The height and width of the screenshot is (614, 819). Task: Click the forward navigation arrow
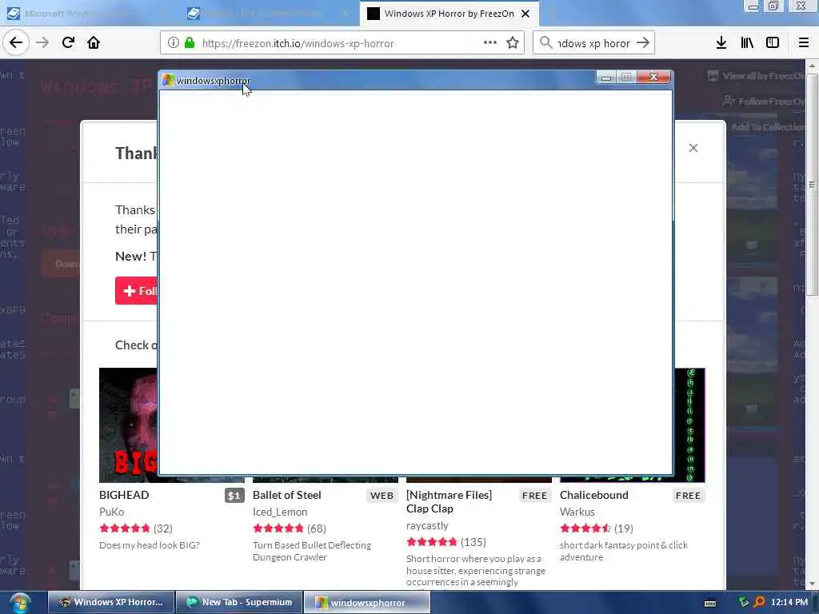[x=42, y=42]
